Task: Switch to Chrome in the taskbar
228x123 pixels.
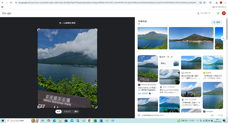Action: point(89,121)
